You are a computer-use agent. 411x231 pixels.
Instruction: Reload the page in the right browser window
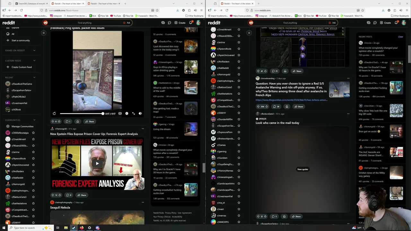tap(227, 10)
